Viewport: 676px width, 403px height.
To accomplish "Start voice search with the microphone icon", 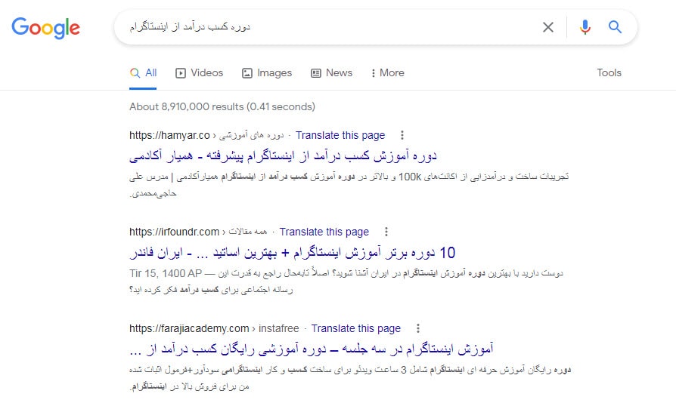I will click(585, 27).
